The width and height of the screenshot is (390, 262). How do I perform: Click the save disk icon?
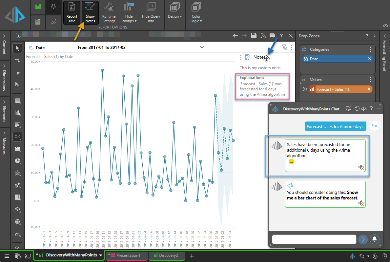pos(254,36)
